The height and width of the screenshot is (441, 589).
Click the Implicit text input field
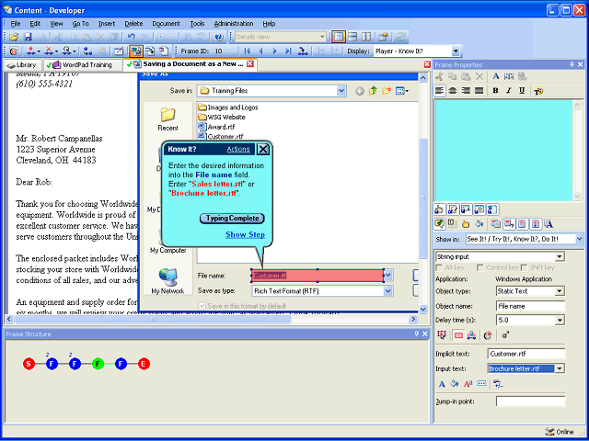[x=526, y=354]
